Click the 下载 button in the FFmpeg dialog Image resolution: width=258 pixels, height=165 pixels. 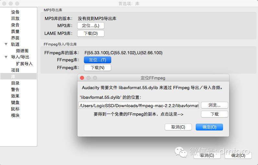click(214, 114)
